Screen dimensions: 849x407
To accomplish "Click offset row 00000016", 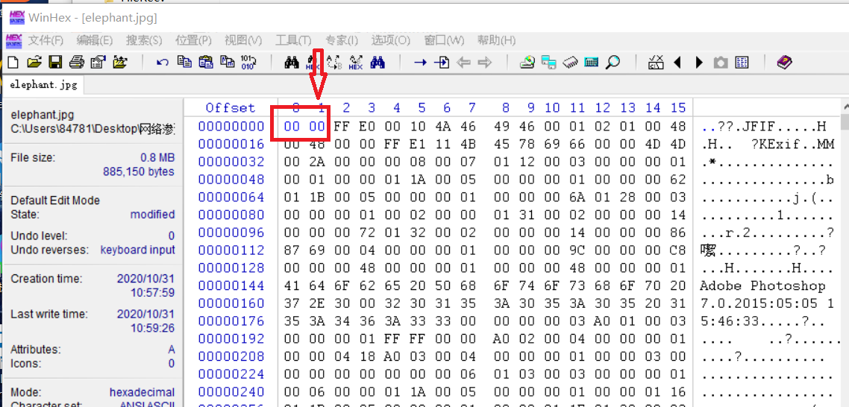I will pos(231,144).
